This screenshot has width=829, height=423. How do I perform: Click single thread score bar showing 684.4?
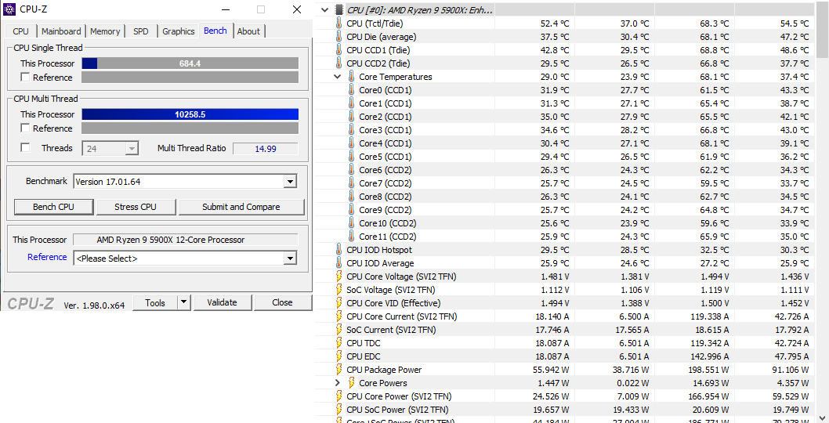pyautogui.click(x=190, y=63)
